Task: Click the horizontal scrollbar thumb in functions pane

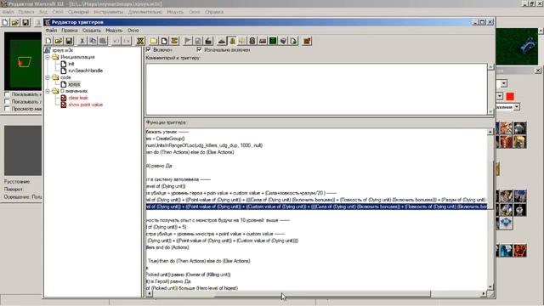Action: pyautogui.click(x=322, y=294)
